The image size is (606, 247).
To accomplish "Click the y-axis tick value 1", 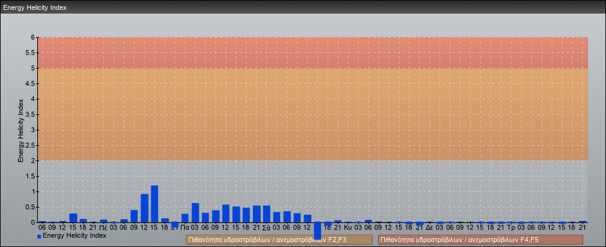I will [x=33, y=191].
